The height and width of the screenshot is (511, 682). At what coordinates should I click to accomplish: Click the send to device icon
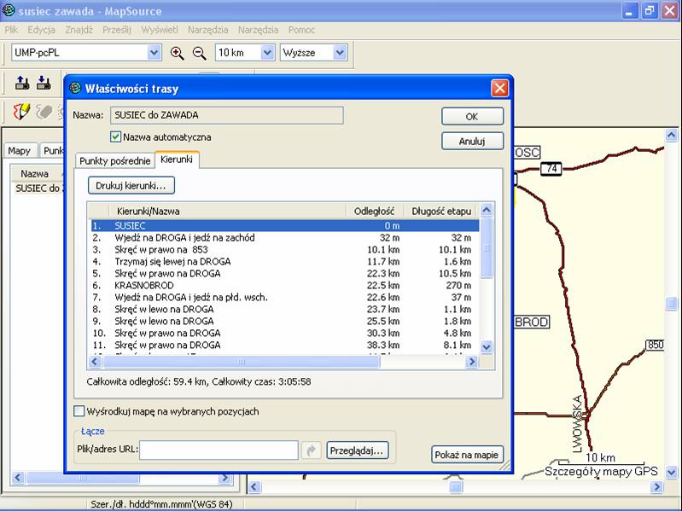[21, 83]
